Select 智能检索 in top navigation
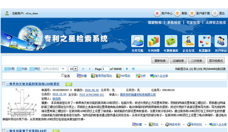The image size is (228, 132). coord(154,22)
